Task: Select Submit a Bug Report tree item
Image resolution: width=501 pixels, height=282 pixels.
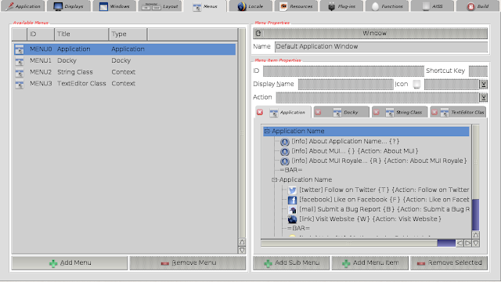Action: 378,209
